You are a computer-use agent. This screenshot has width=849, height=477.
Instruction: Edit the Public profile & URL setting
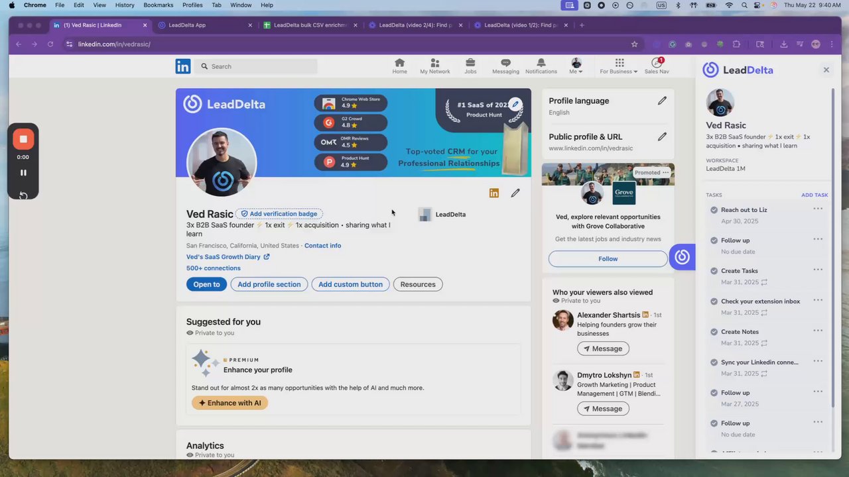point(662,136)
